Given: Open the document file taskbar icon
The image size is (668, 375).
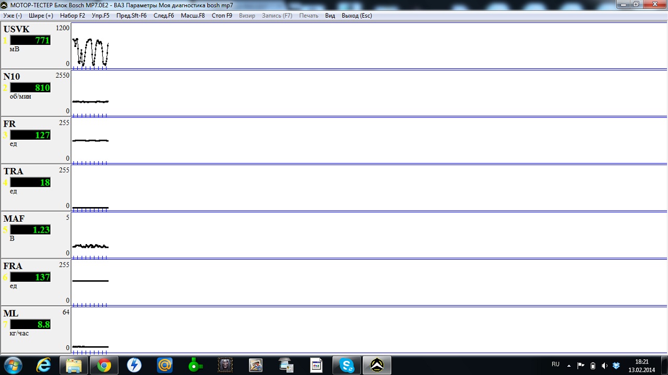Looking at the screenshot, I should (x=316, y=365).
